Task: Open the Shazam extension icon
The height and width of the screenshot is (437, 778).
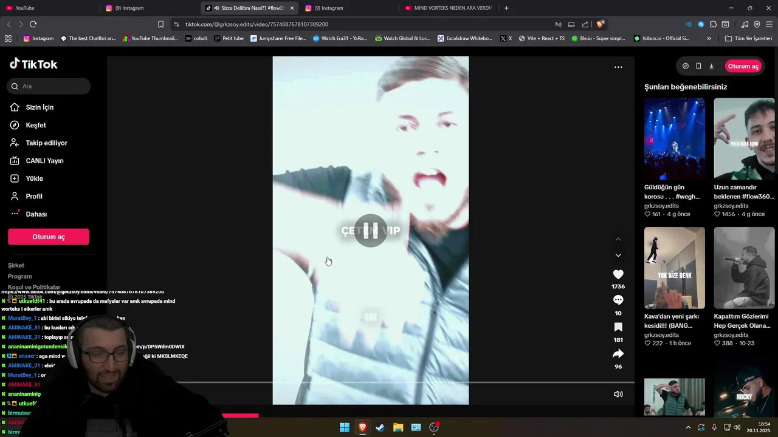Action: [x=701, y=24]
